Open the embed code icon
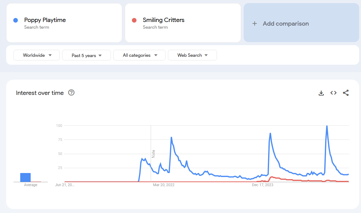 [x=333, y=93]
